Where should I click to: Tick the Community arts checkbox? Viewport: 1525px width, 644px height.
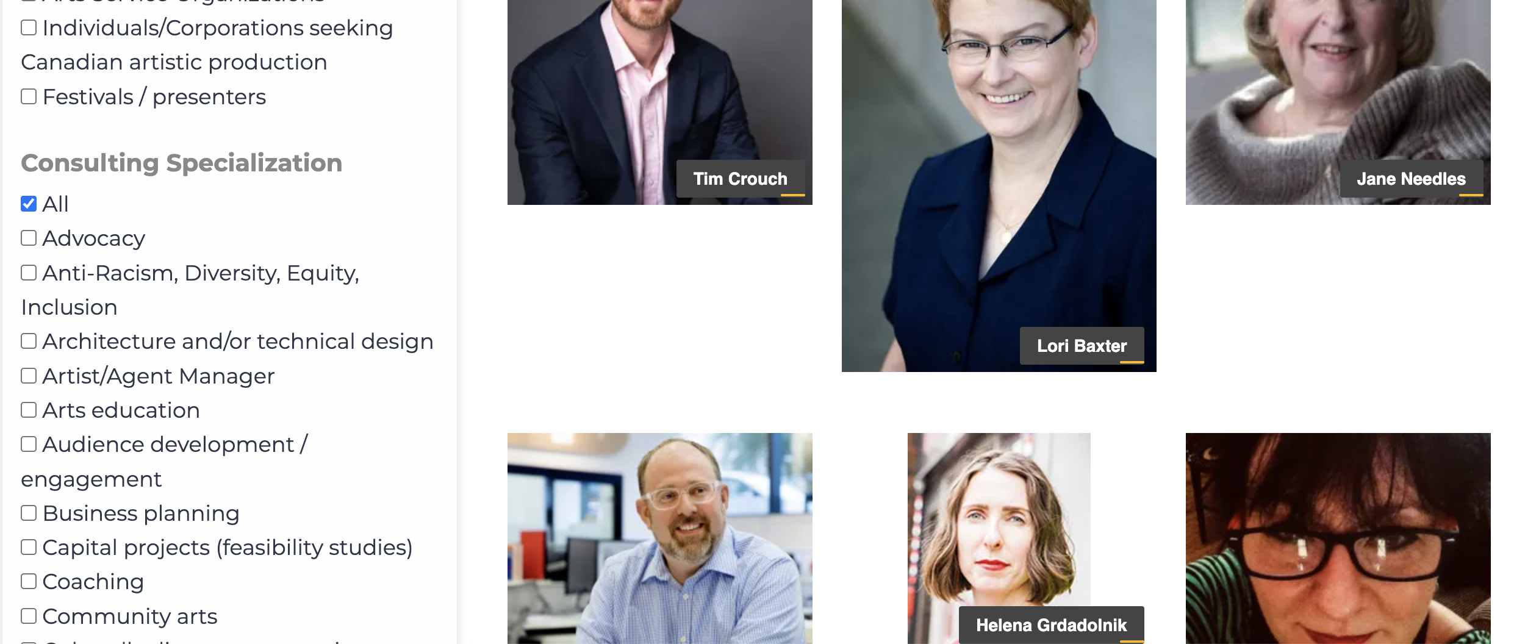point(29,616)
